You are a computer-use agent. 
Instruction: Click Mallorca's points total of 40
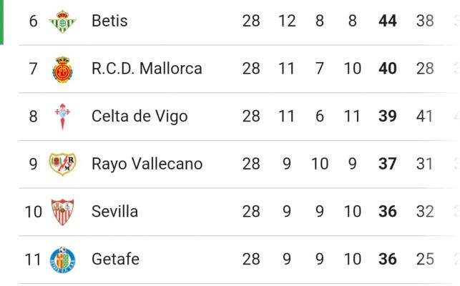(x=388, y=69)
